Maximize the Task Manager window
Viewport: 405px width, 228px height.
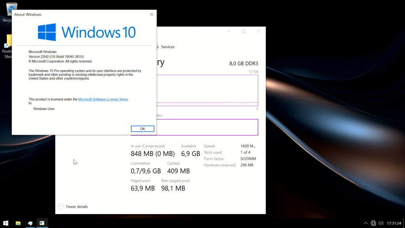pyautogui.click(x=244, y=31)
